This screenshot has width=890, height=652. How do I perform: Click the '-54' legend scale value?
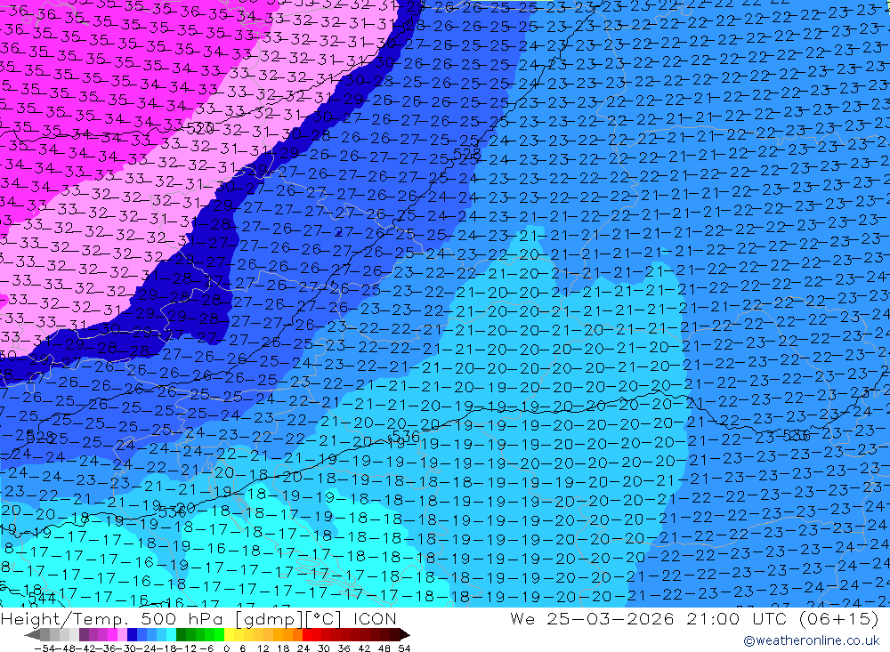[44, 648]
